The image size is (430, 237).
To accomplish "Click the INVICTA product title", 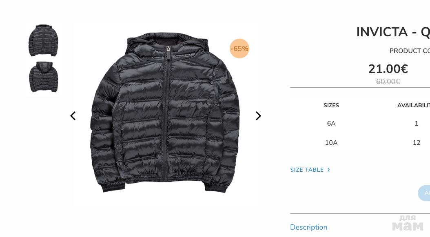I will click(x=393, y=32).
